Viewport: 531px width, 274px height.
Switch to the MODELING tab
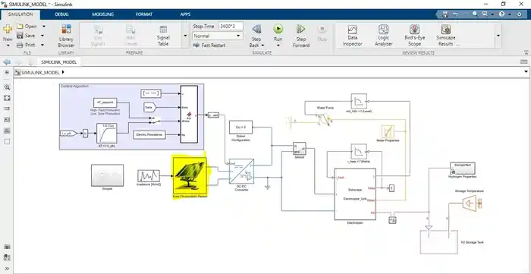pyautogui.click(x=102, y=14)
